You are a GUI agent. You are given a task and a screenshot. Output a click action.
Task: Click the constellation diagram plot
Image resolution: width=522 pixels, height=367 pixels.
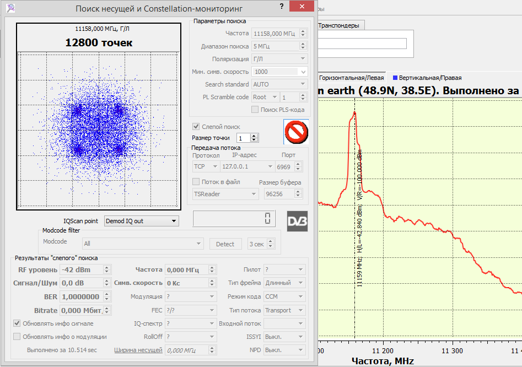(99, 129)
